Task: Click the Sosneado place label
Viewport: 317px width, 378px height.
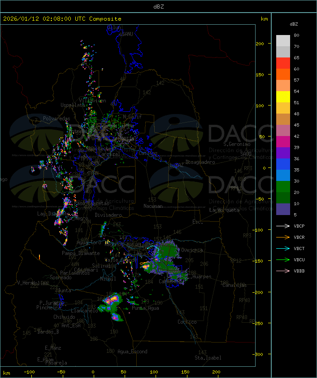Action: pos(61,277)
